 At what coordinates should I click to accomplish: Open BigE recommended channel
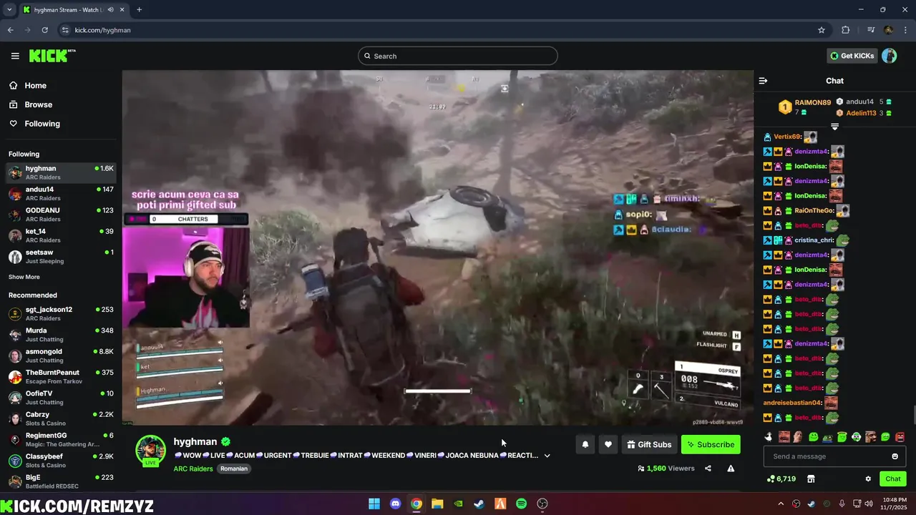point(61,481)
